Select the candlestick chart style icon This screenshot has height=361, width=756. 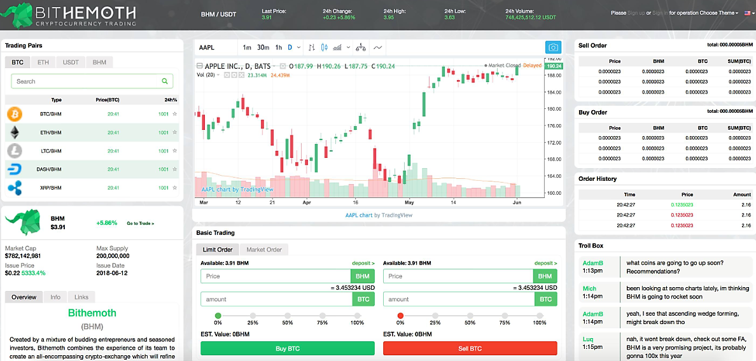pos(324,47)
